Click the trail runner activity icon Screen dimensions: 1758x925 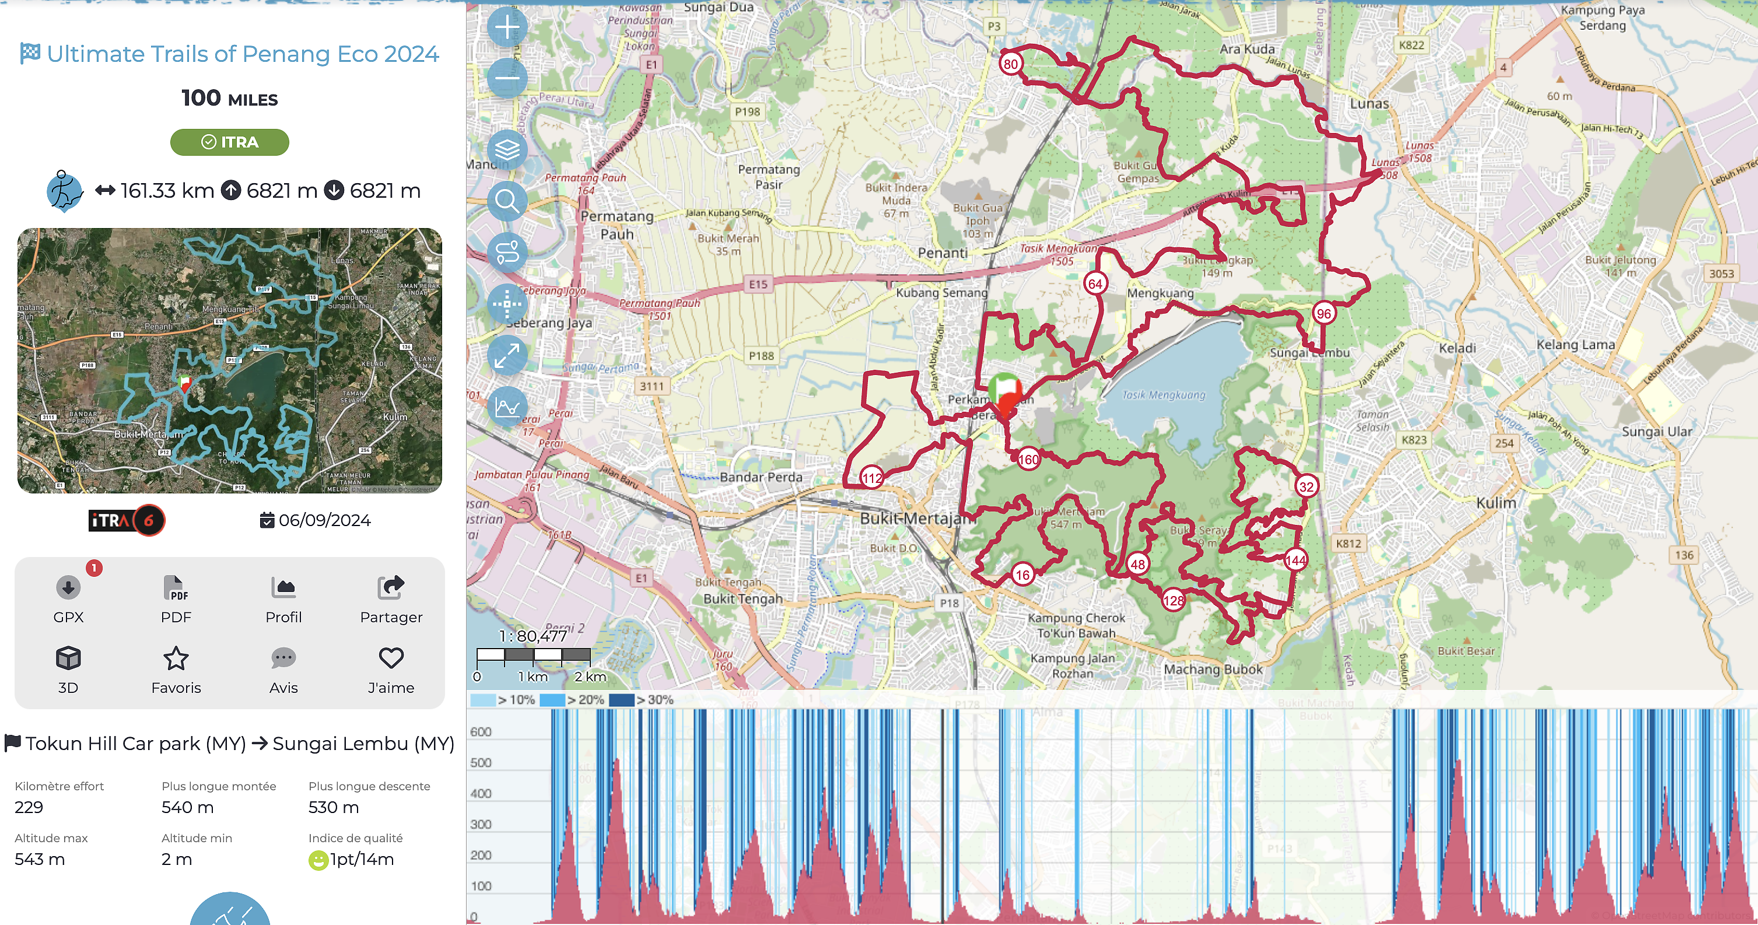tap(64, 191)
